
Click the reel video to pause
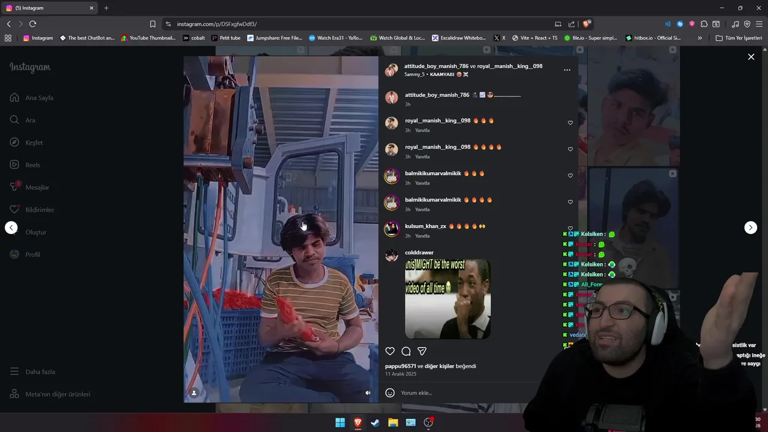coord(281,229)
